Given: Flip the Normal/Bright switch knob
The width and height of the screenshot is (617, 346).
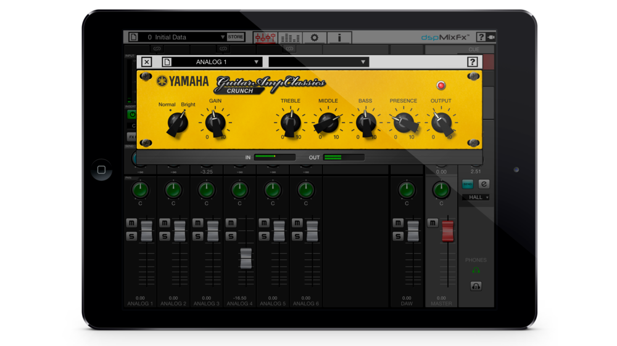Looking at the screenshot, I should (178, 123).
